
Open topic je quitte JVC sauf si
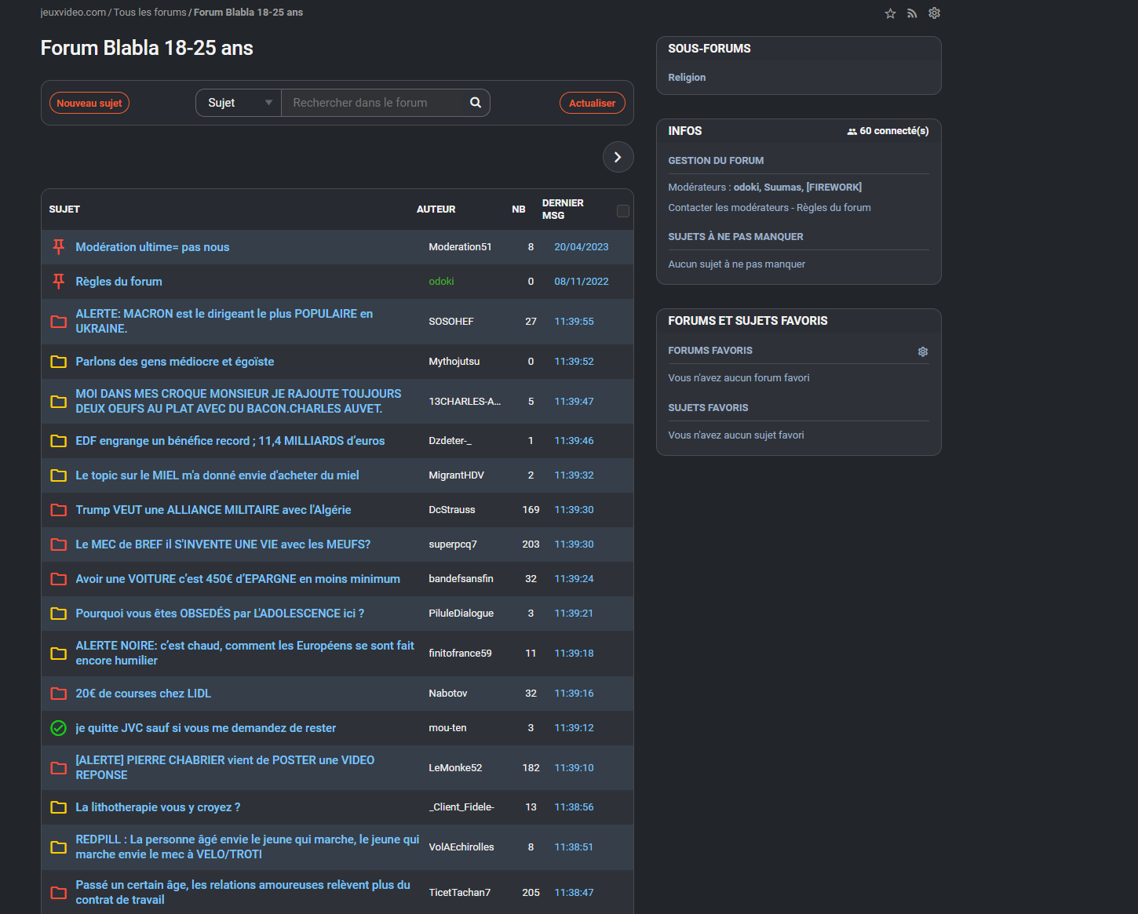tap(206, 728)
